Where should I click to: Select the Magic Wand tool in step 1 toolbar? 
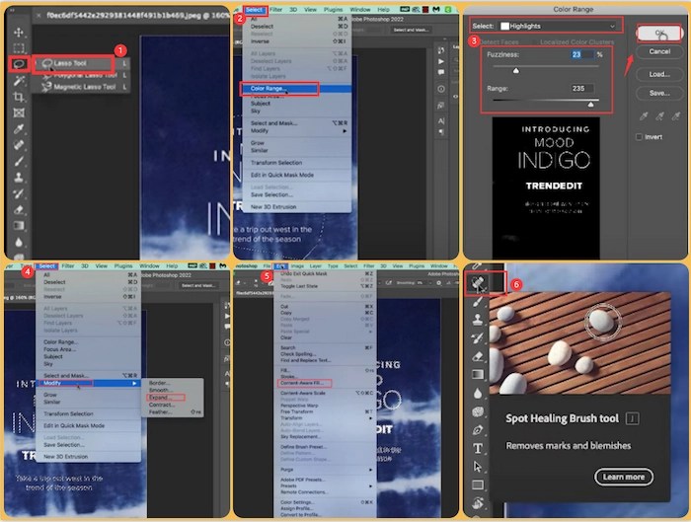[19, 80]
